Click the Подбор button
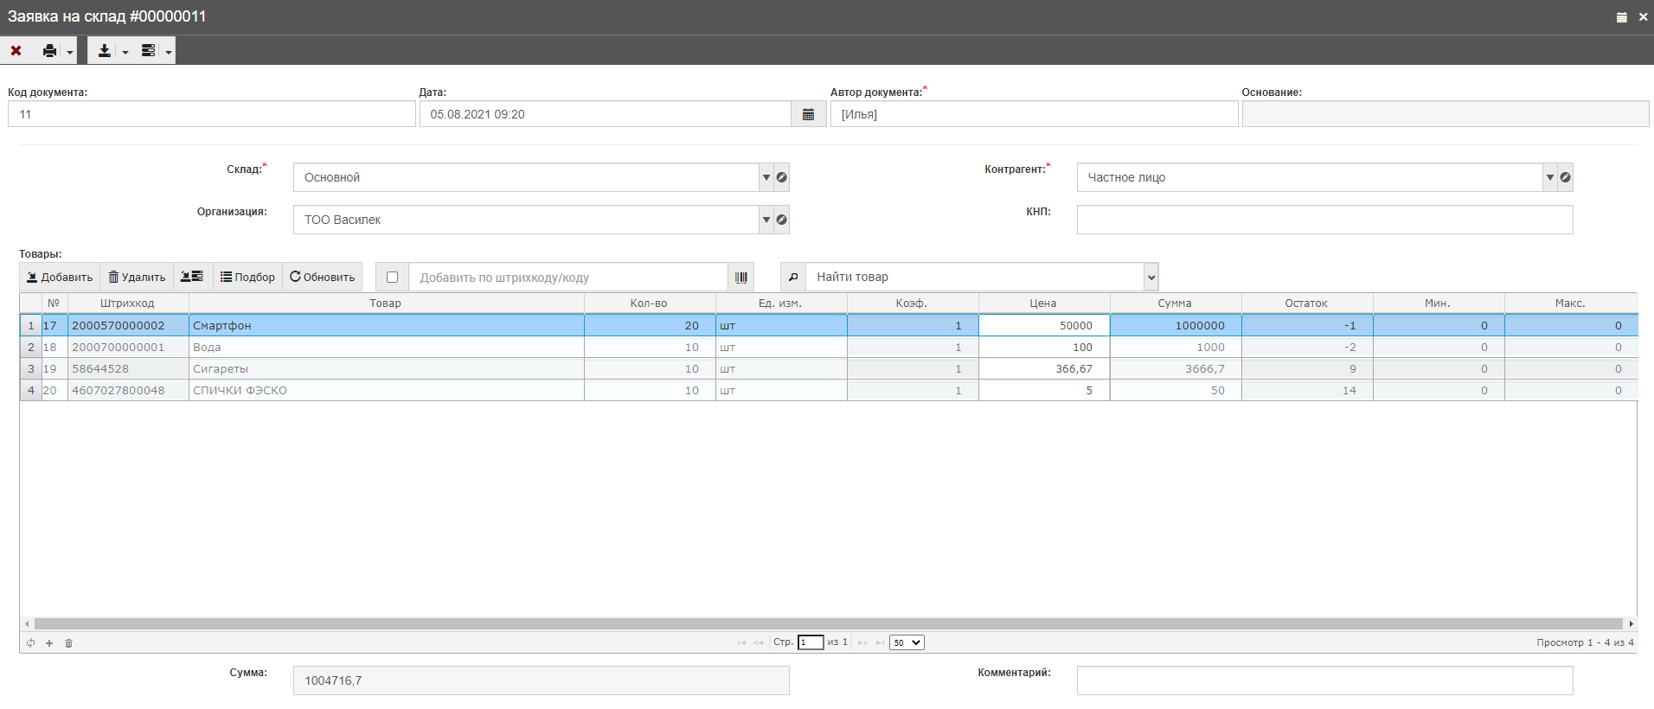The image size is (1654, 709). click(247, 278)
